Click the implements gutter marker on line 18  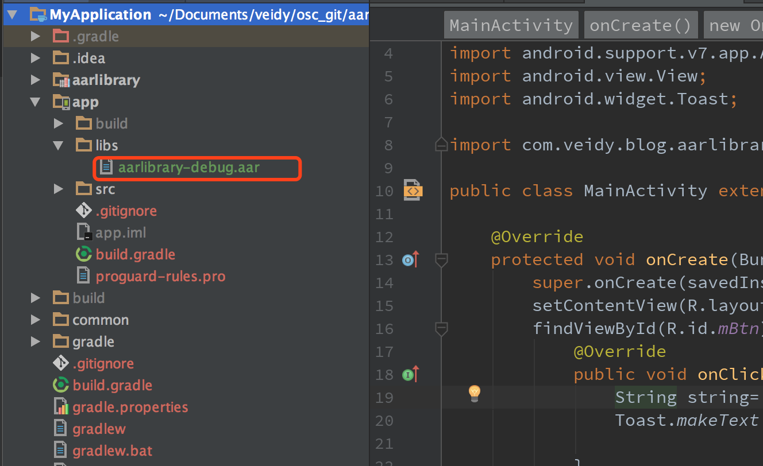pos(410,375)
